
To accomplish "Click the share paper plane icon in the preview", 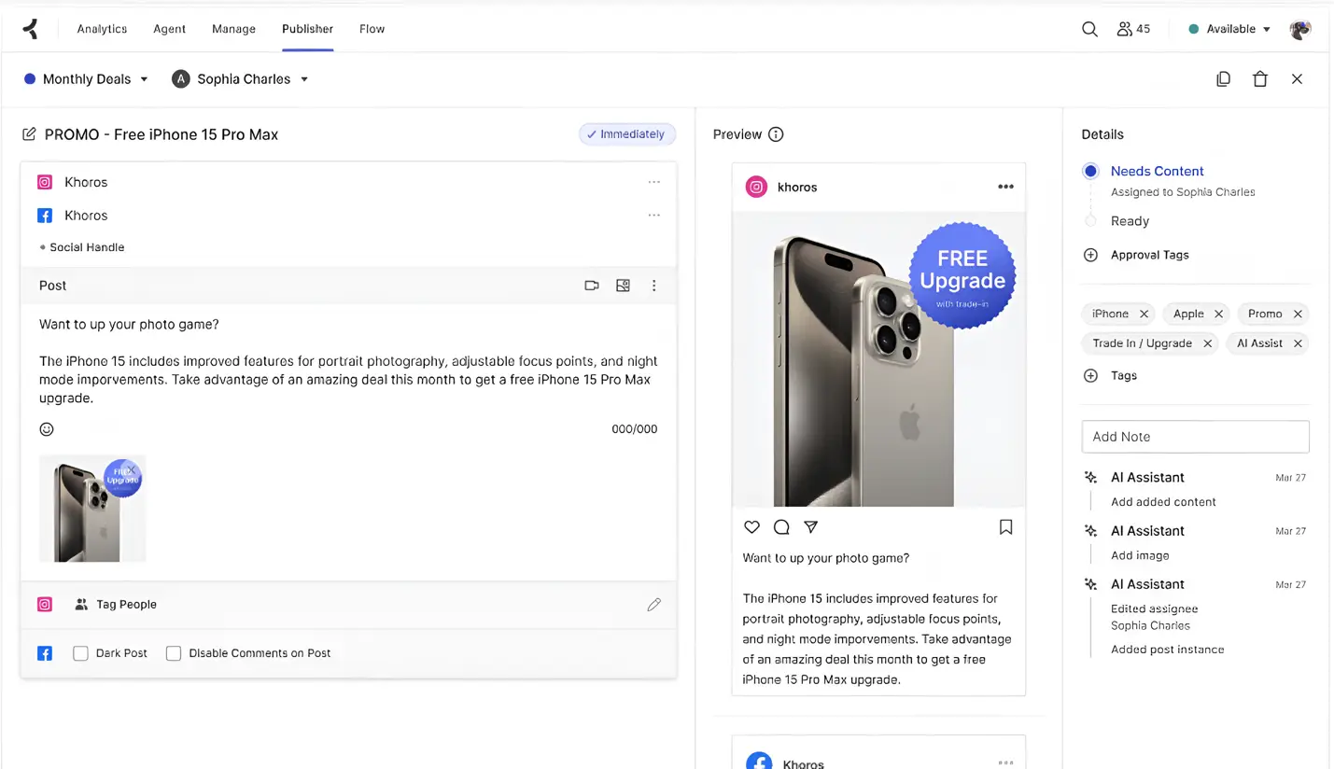I will [811, 527].
